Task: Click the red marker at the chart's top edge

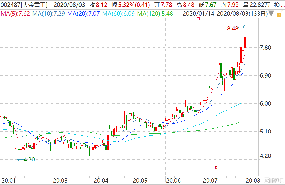Action: [x=199, y=18]
